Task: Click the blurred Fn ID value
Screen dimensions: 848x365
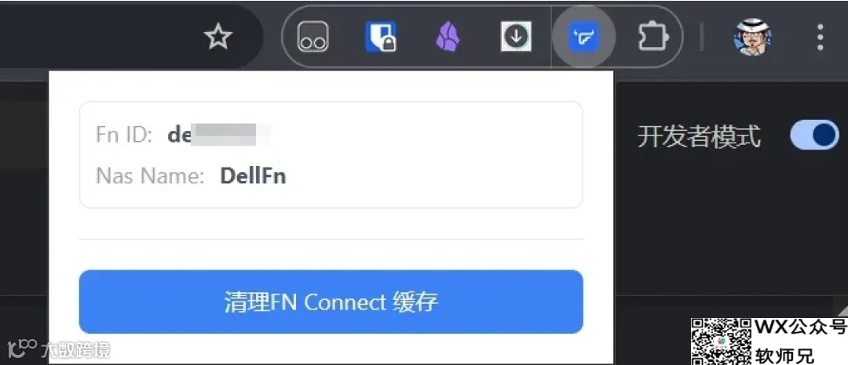Action: point(219,135)
